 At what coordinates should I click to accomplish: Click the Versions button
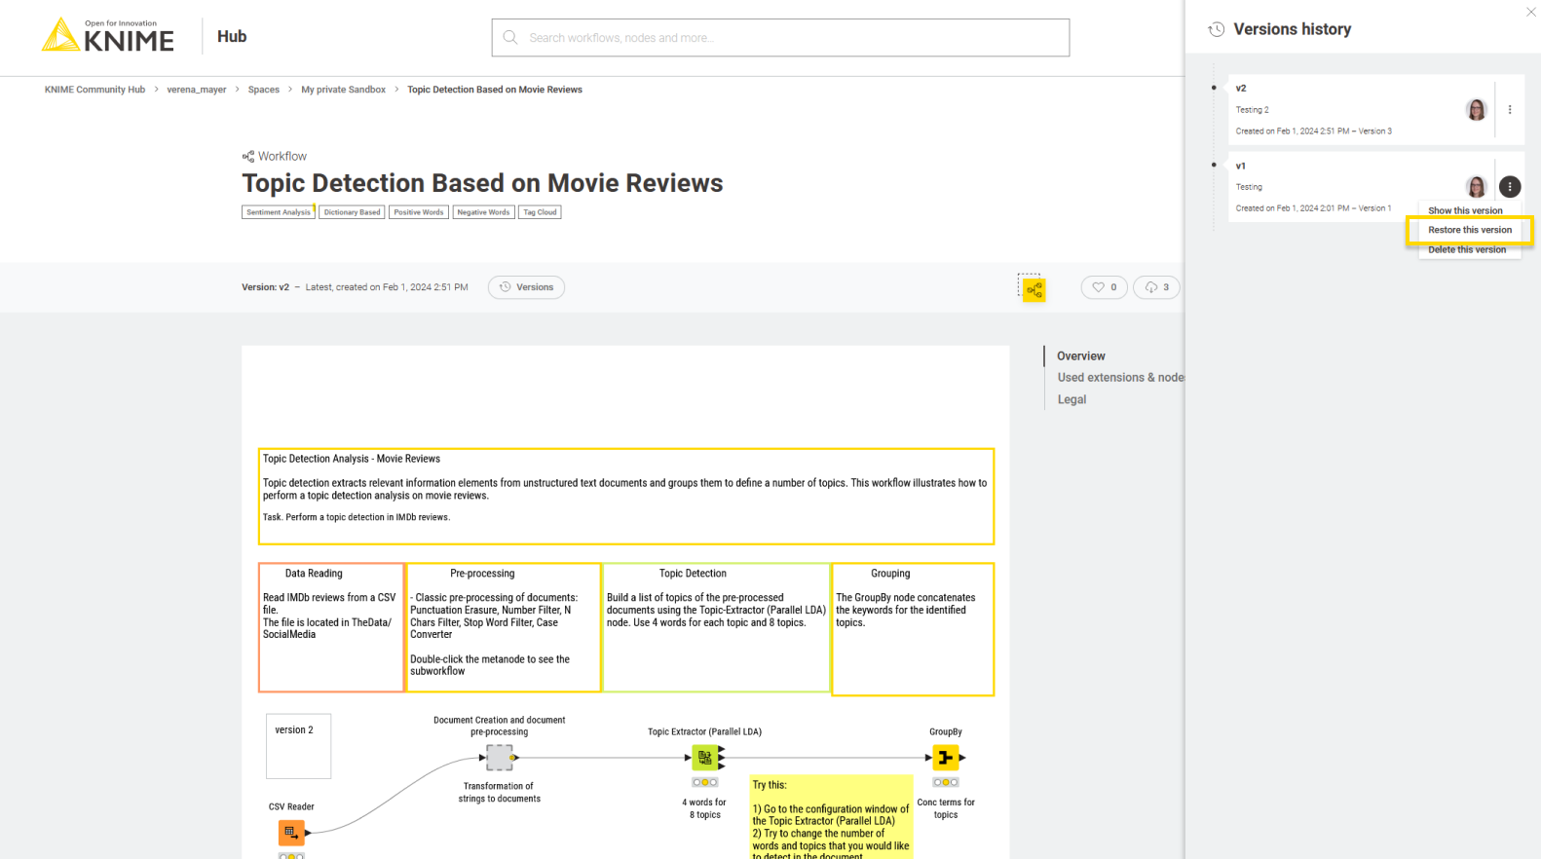point(526,287)
